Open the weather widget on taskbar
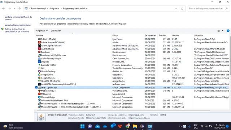This screenshot has height=130, width=231. pos(13,126)
